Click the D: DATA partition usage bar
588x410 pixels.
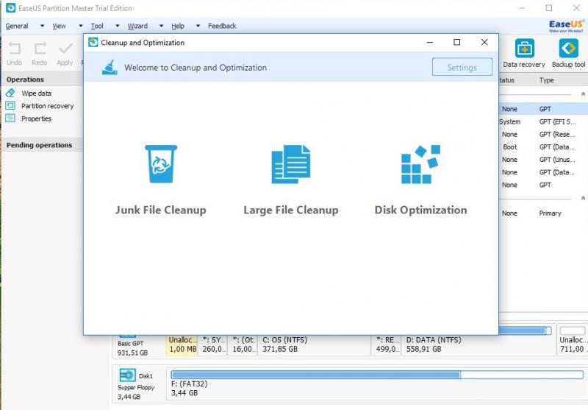click(x=525, y=331)
